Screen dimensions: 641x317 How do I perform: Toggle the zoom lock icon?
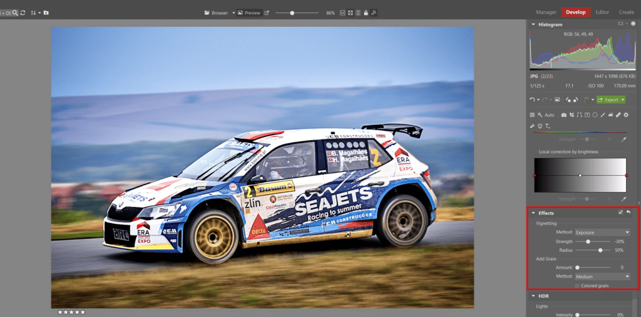(x=366, y=13)
